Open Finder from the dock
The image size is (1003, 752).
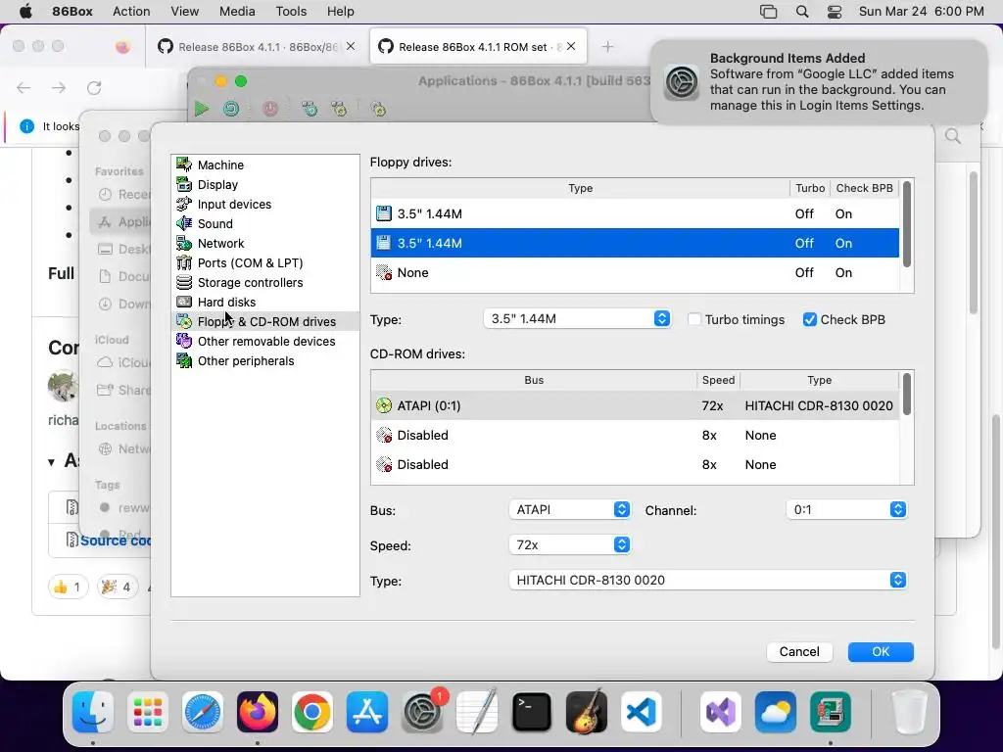pos(93,712)
